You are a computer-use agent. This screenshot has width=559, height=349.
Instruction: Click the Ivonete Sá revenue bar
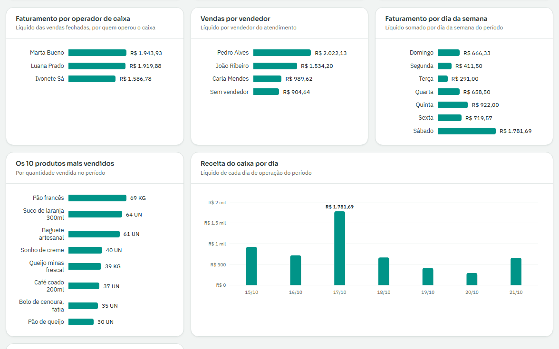coord(92,79)
